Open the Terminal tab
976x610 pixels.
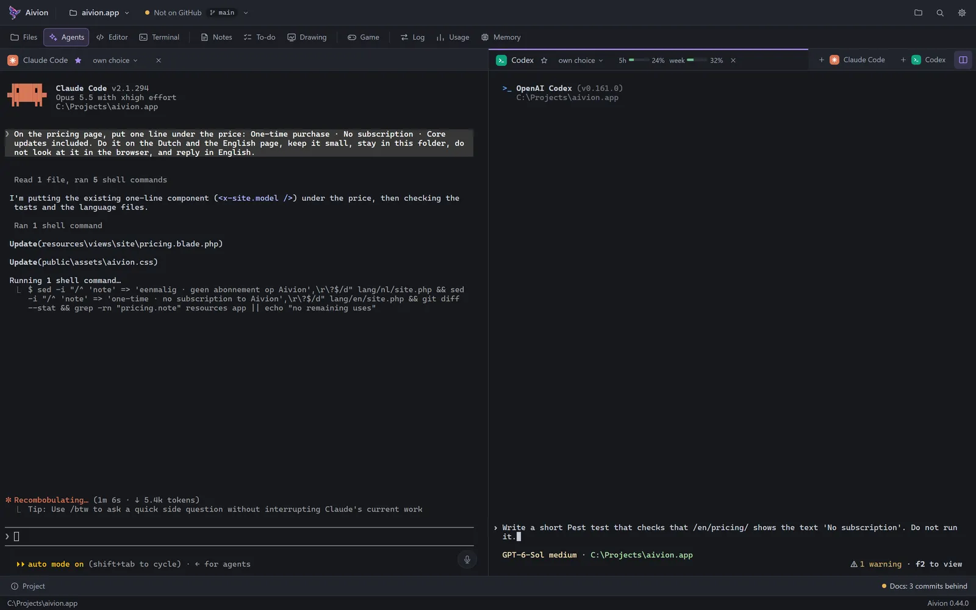click(159, 37)
